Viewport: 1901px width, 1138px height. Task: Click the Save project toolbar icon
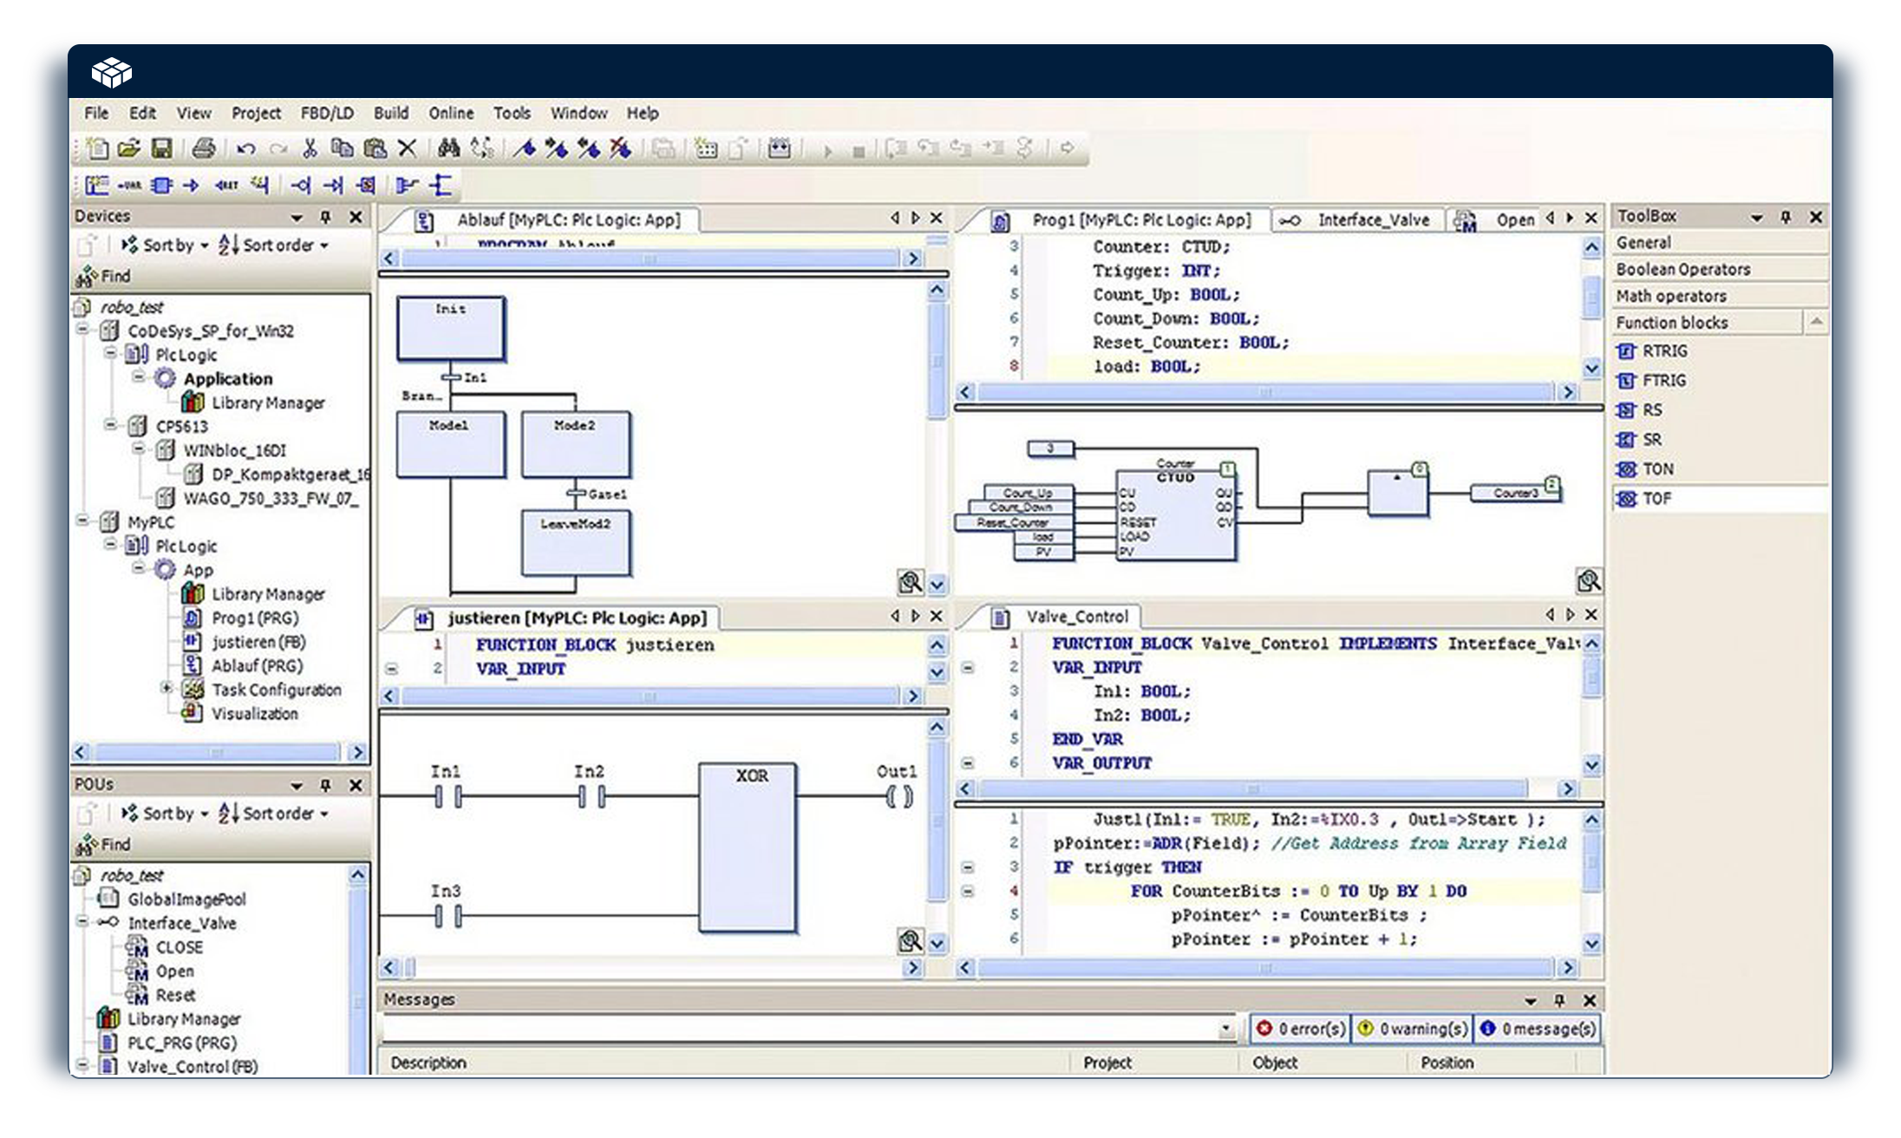pyautogui.click(x=161, y=148)
